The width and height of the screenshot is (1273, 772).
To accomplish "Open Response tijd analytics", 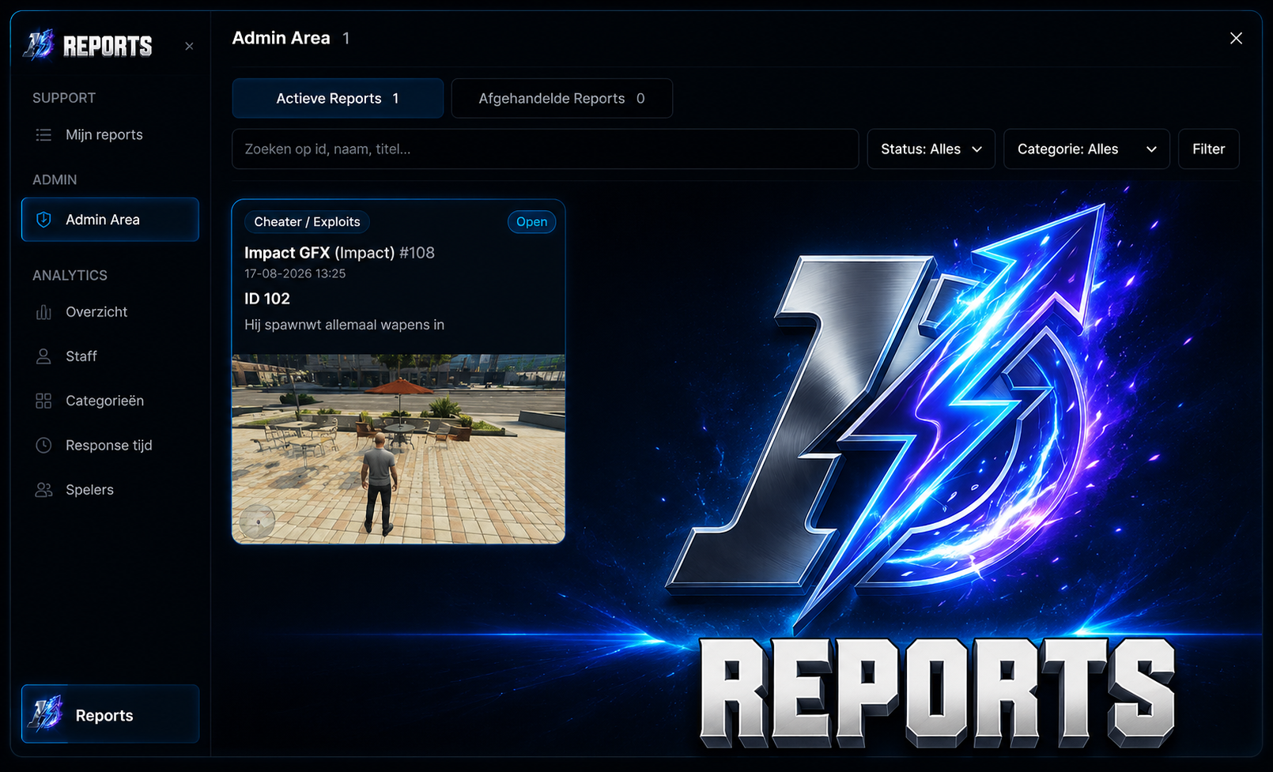I will (x=110, y=446).
